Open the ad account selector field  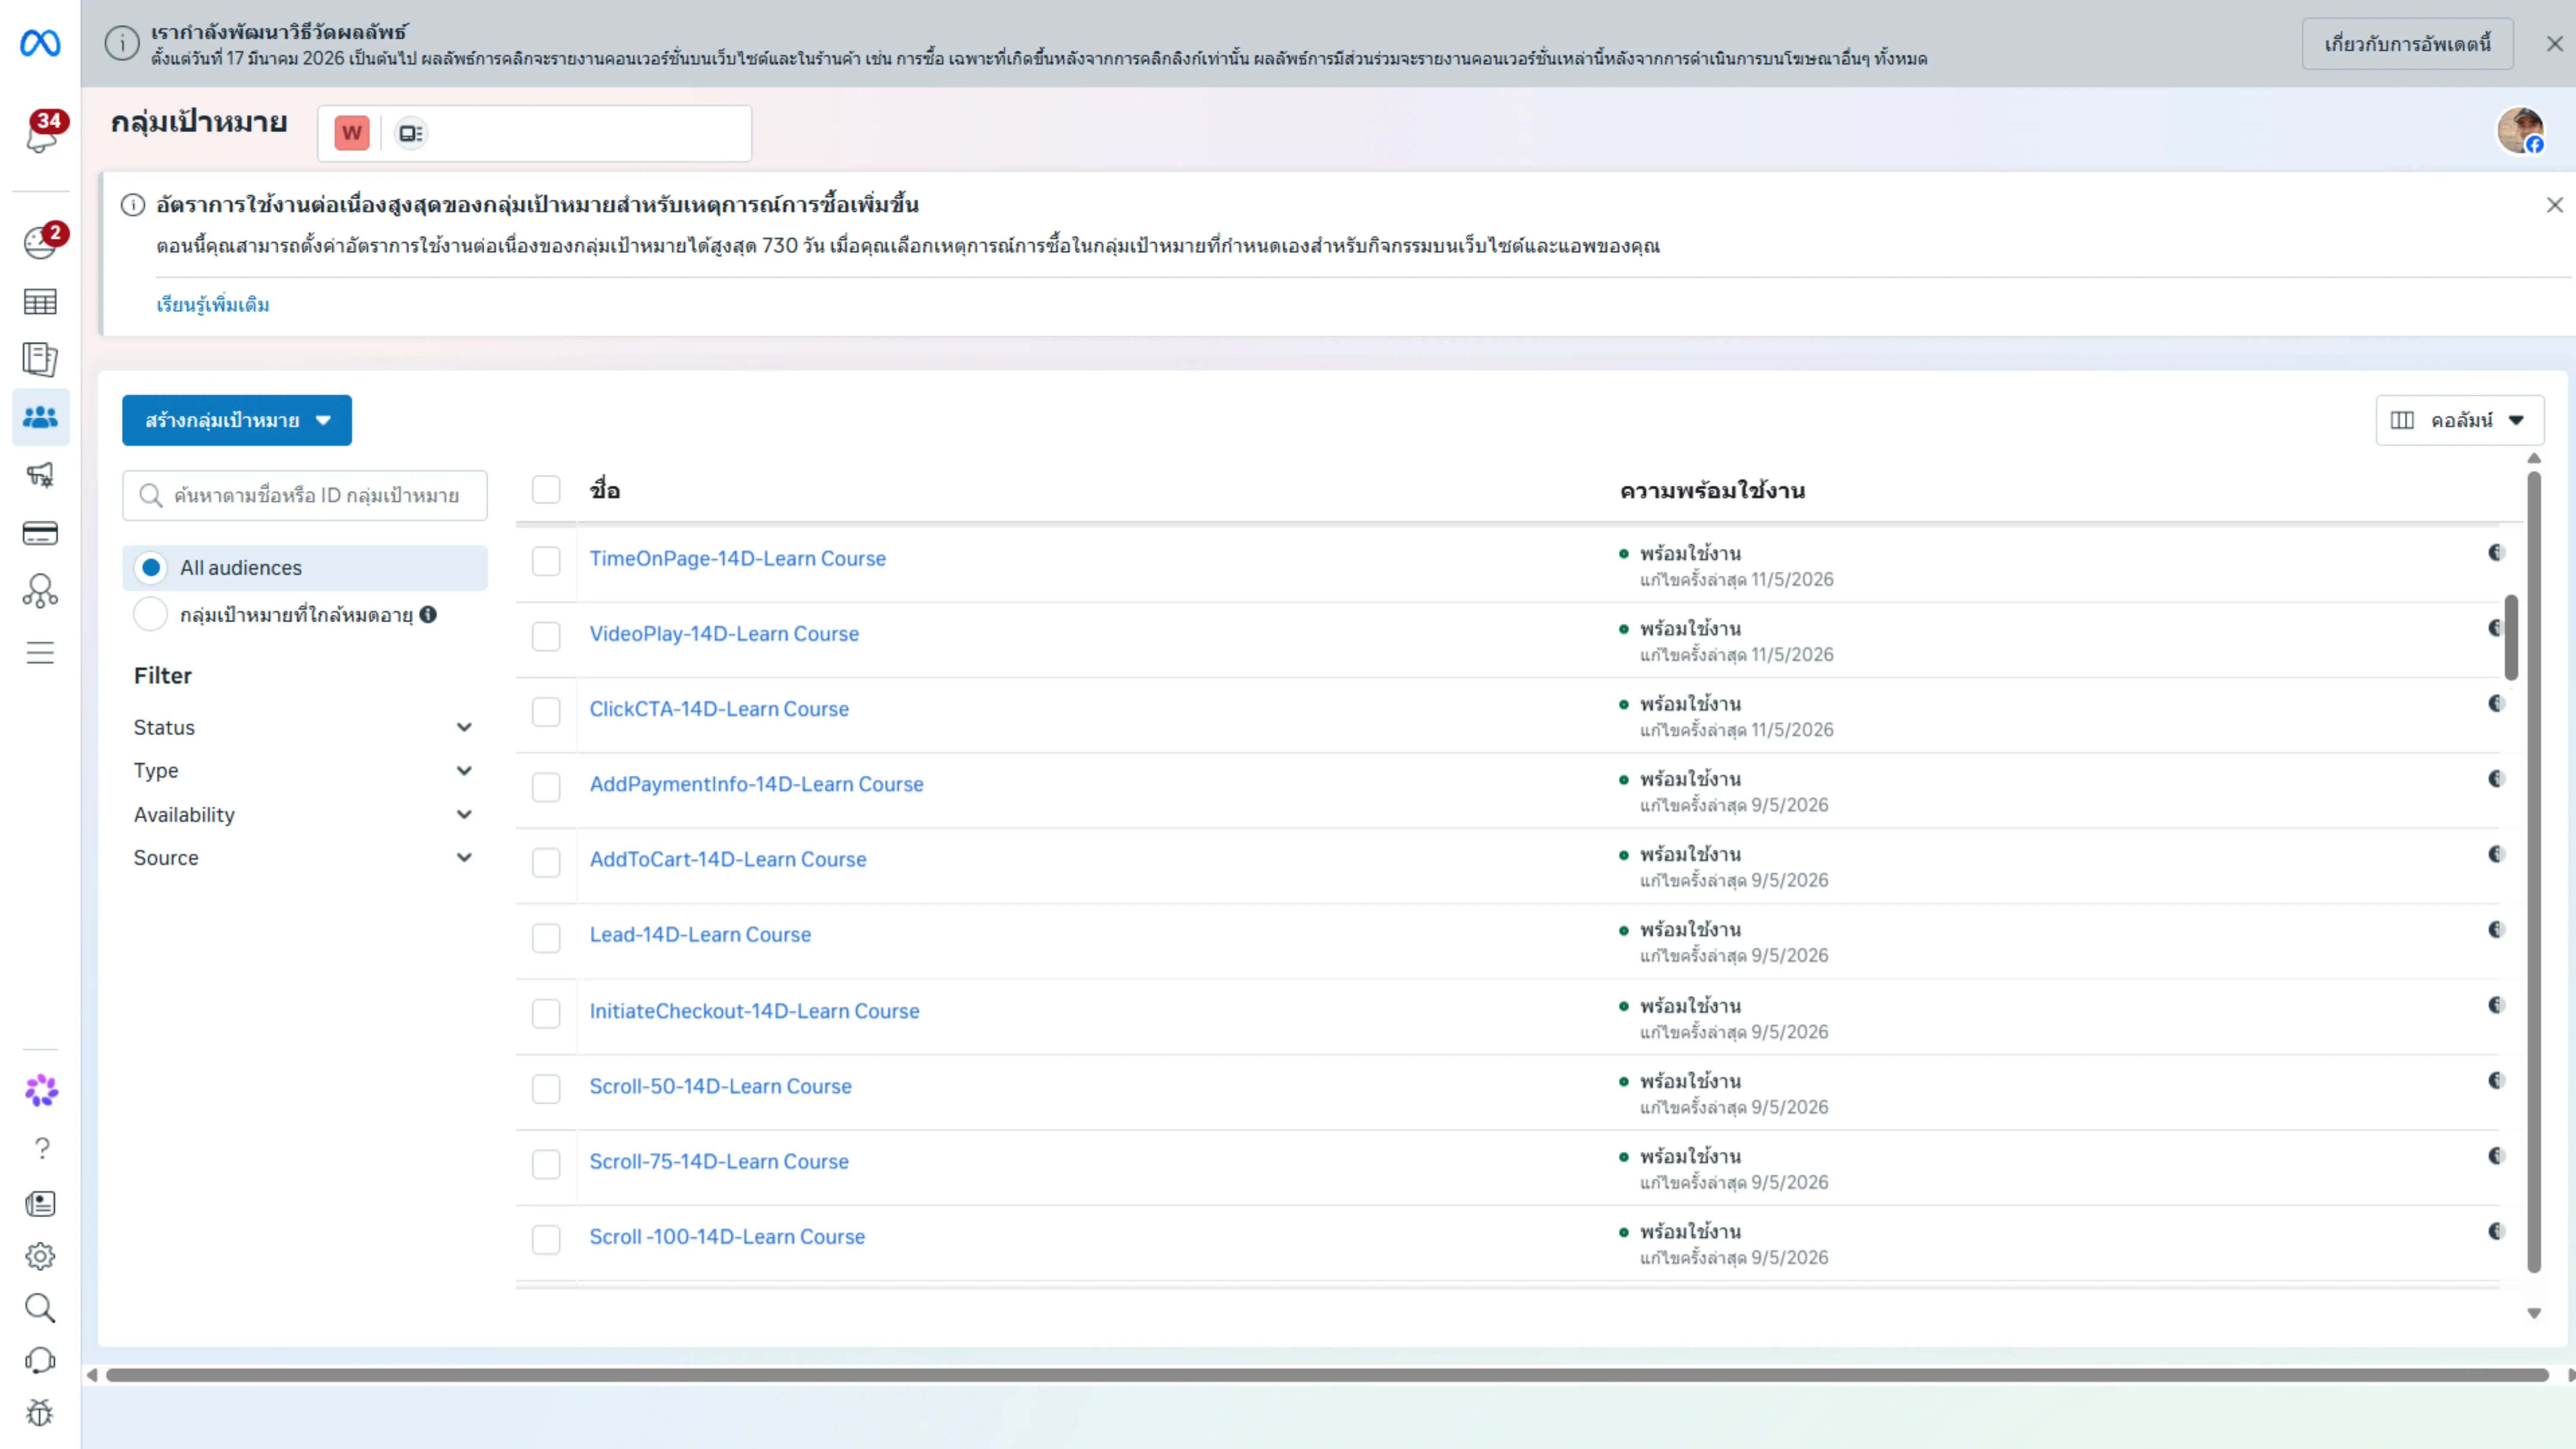coord(534,133)
